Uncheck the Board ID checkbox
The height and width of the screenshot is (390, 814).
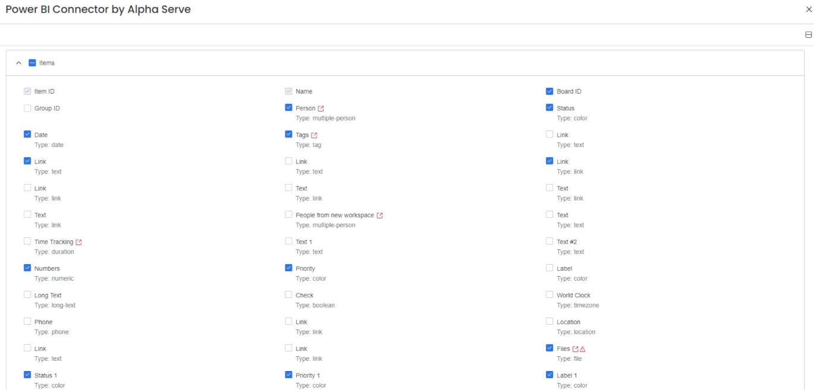point(549,91)
